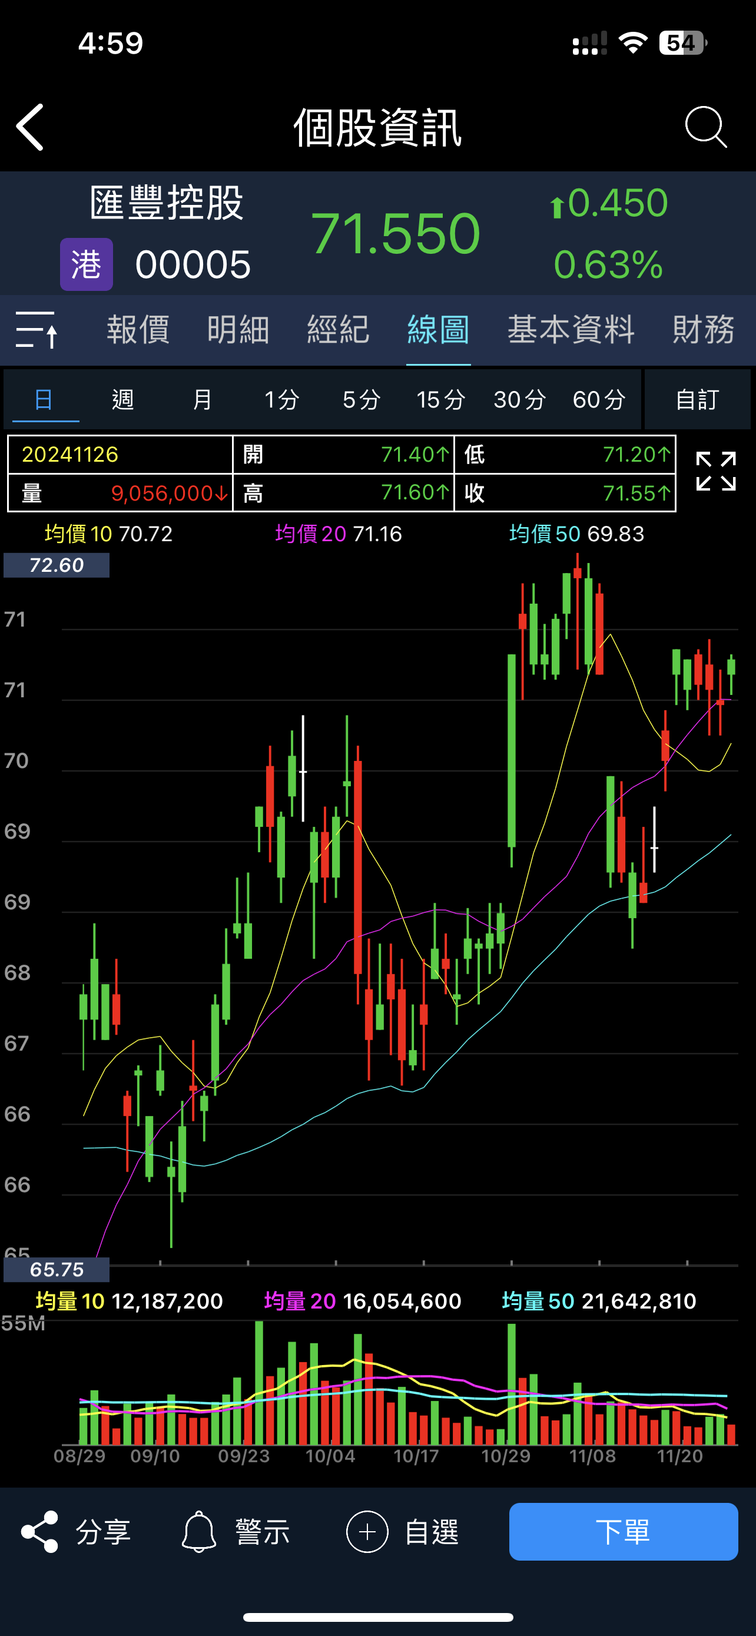
Task: Tap the 11/20 date axis label
Action: [x=680, y=1456]
